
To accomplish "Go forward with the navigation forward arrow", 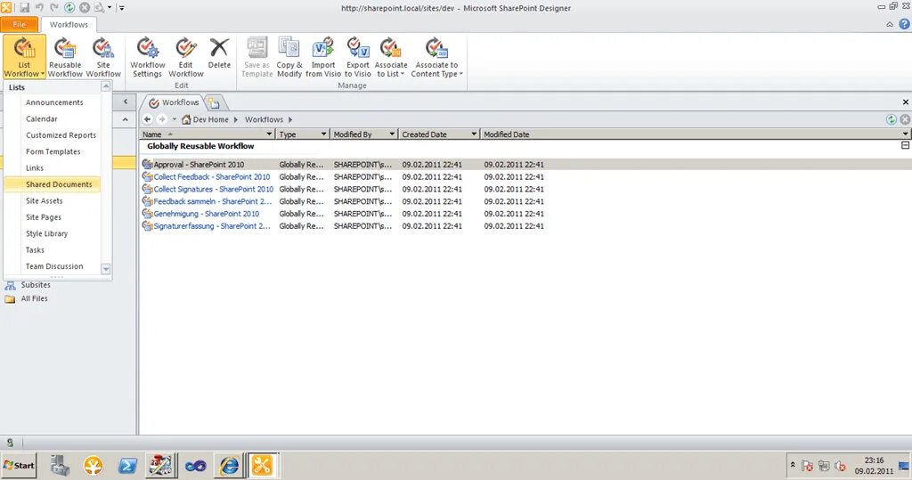I will tap(162, 119).
